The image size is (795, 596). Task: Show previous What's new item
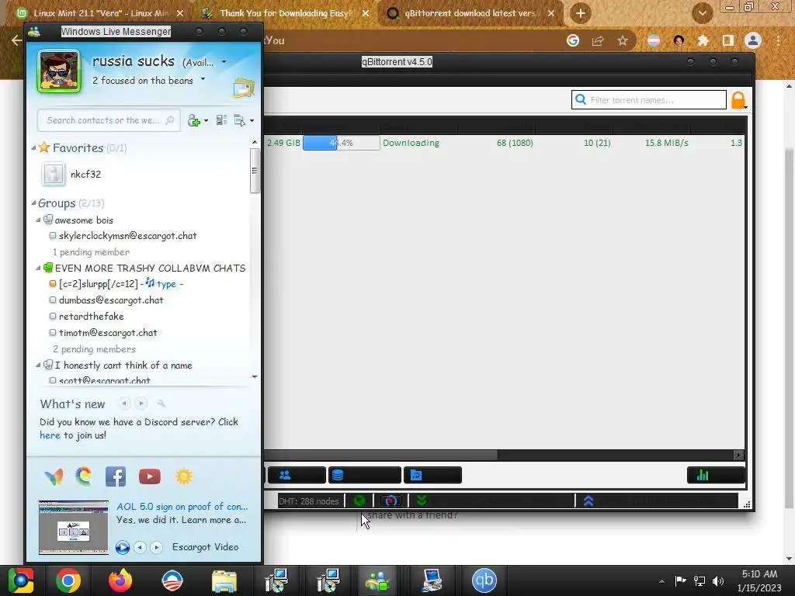pos(123,404)
